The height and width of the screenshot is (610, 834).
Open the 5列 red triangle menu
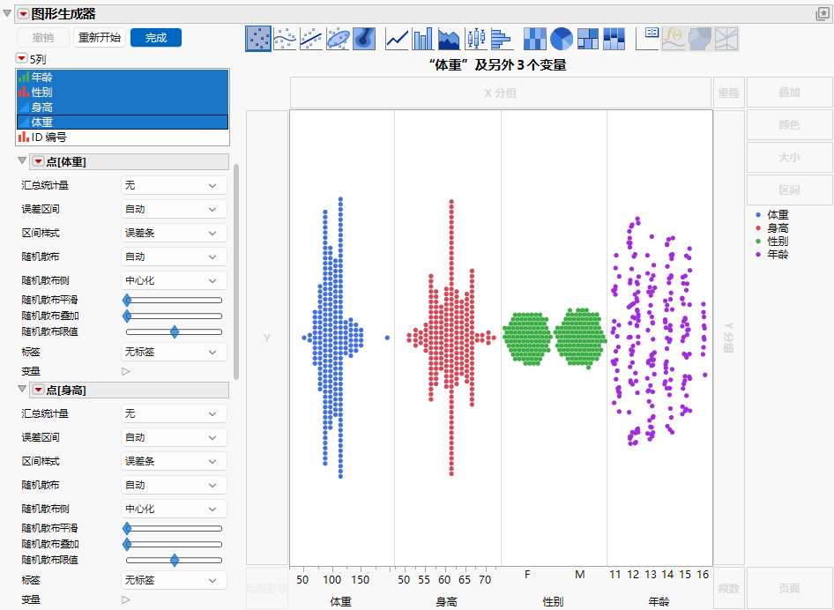(22, 57)
